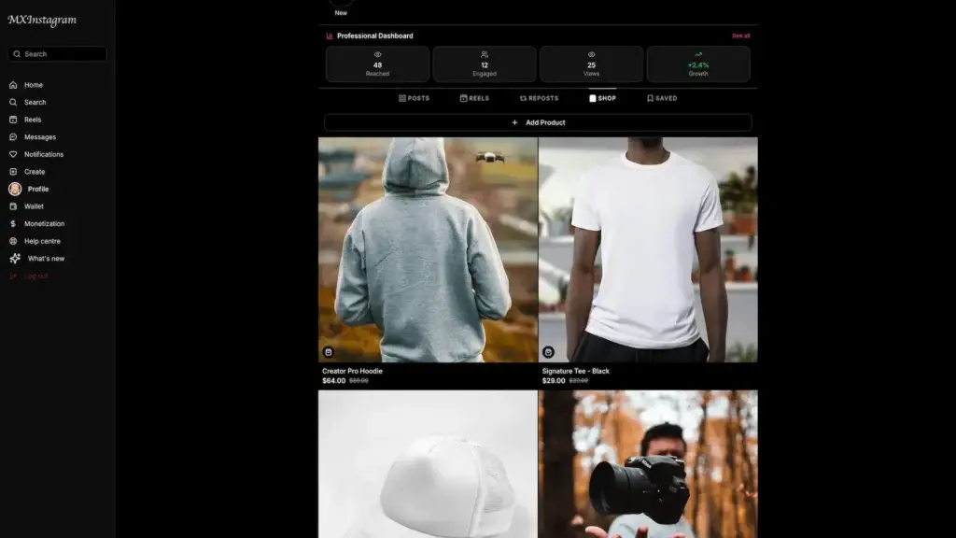
Task: Click the $29.00 tee price
Action: click(x=554, y=381)
